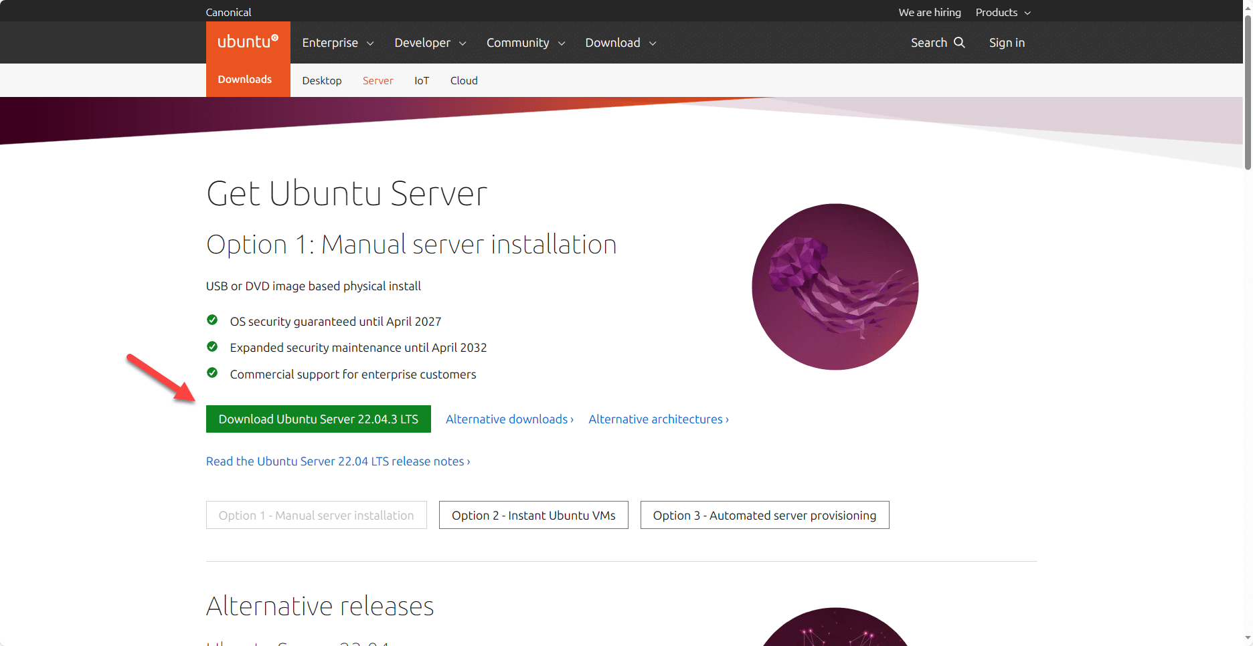
Task: Click the checkmark beside Expanded security maintenance
Action: point(212,346)
